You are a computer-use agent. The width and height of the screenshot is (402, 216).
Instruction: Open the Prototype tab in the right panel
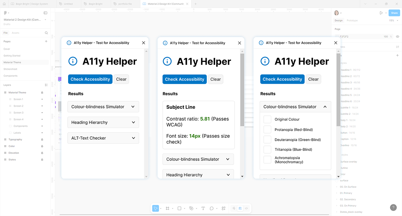[x=352, y=21]
